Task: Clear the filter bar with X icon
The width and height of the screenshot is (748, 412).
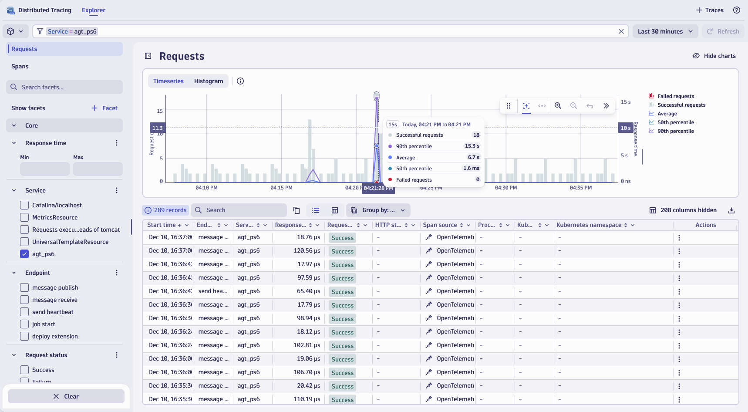Action: (x=621, y=31)
